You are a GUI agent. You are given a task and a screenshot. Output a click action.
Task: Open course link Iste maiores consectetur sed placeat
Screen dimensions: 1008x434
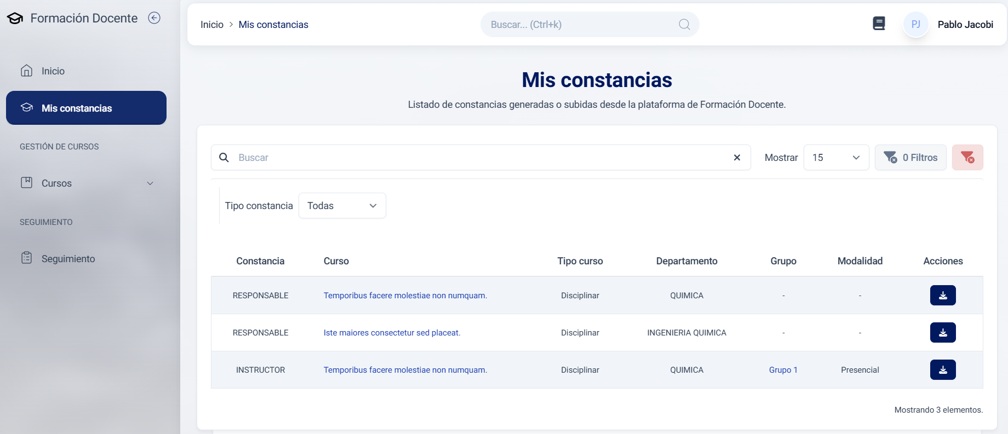(x=392, y=333)
